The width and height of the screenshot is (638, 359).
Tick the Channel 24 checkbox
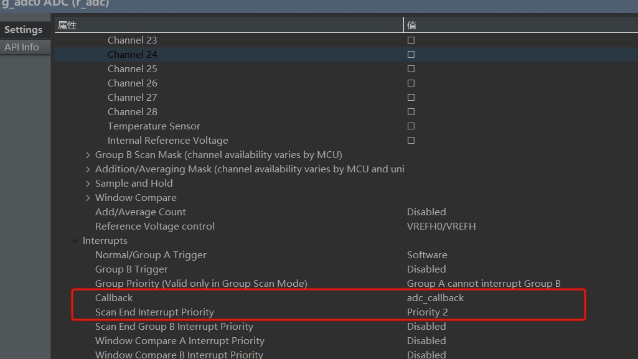coord(411,54)
